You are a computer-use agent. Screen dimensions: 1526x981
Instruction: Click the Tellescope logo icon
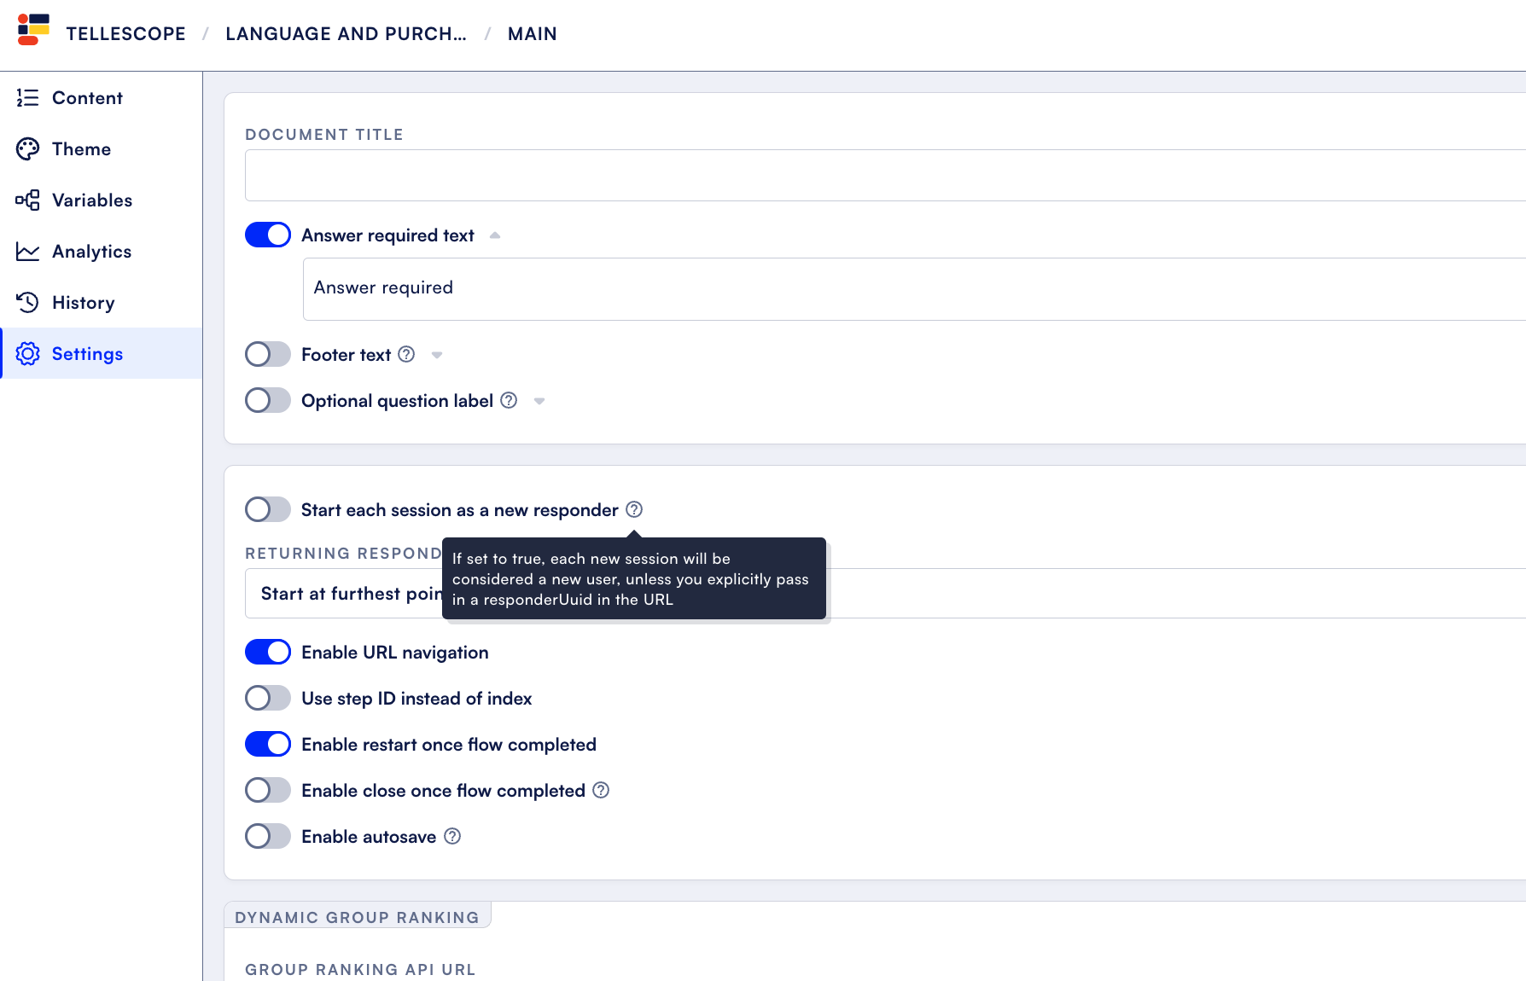coord(33,29)
